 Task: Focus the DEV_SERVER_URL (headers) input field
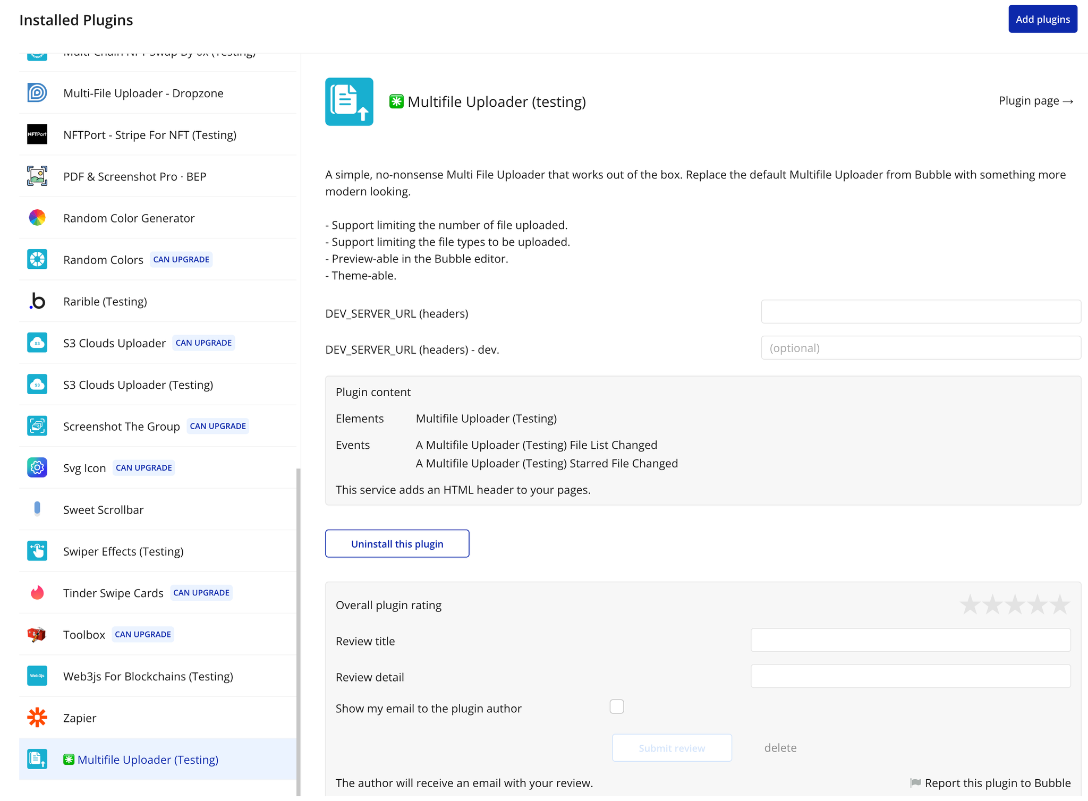(x=921, y=311)
